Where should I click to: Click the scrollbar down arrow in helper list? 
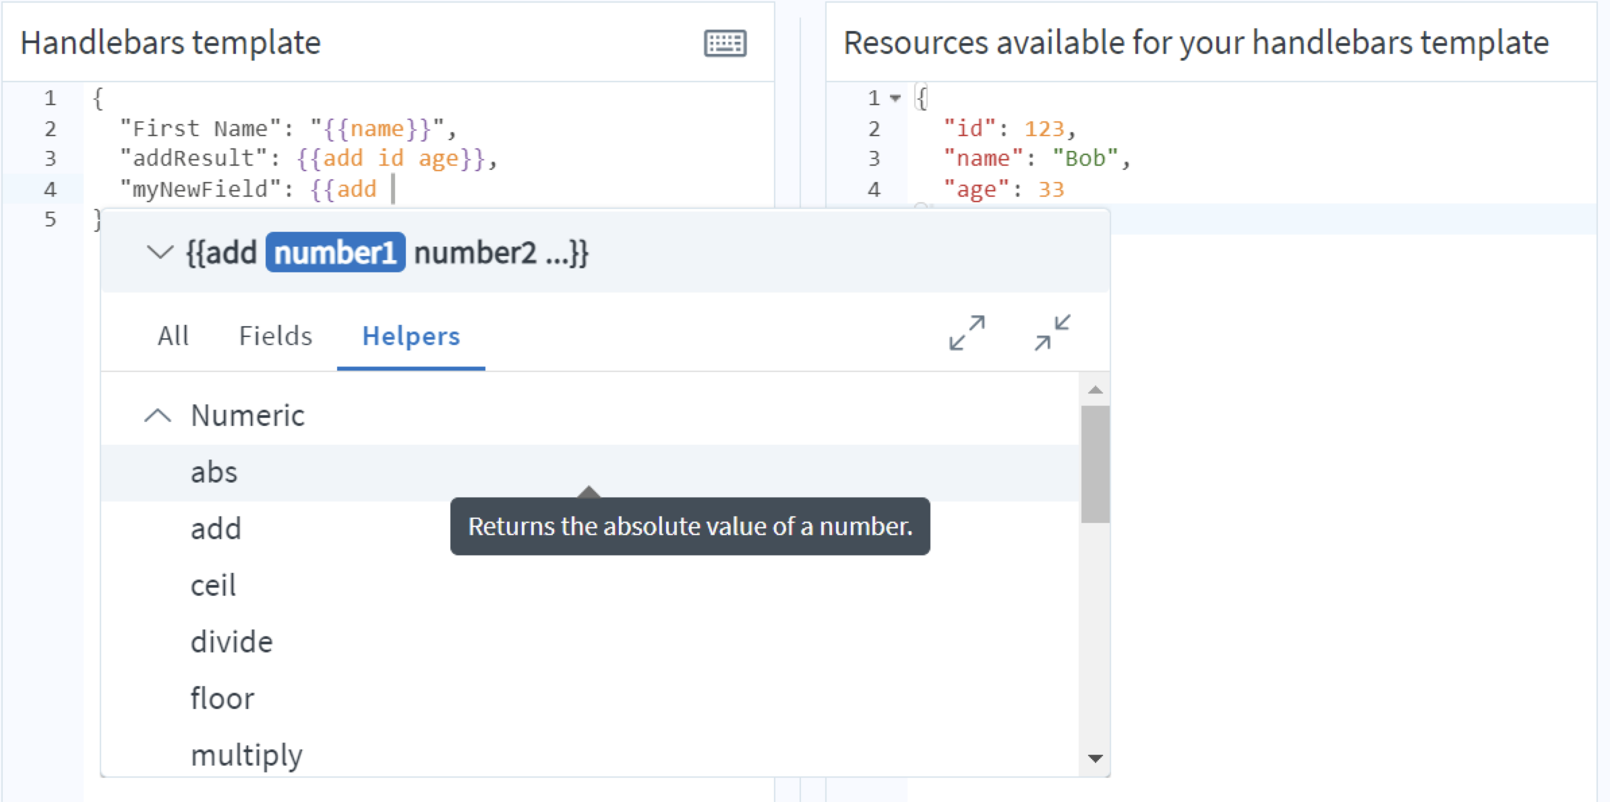tap(1096, 759)
